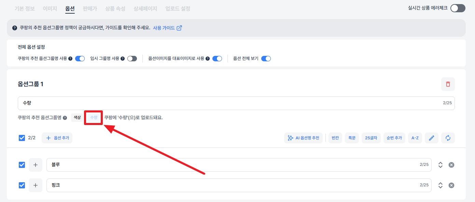Choose the 색상 recommended group name
Screen dimensions: 475x202
(x=77, y=118)
